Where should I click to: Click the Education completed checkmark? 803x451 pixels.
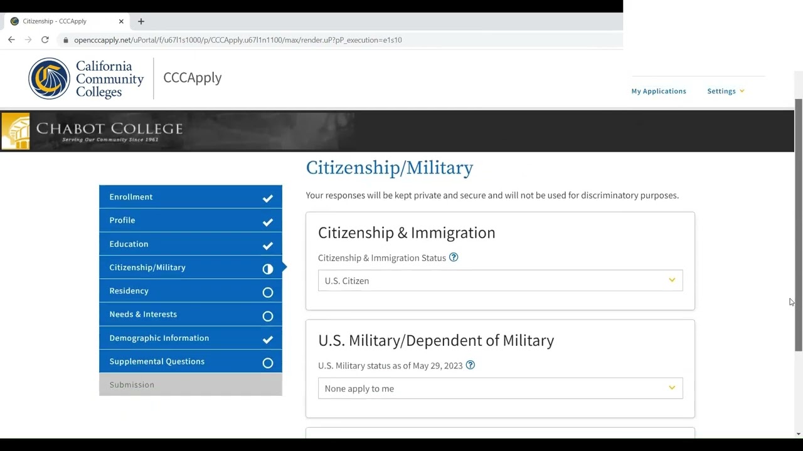268,246
